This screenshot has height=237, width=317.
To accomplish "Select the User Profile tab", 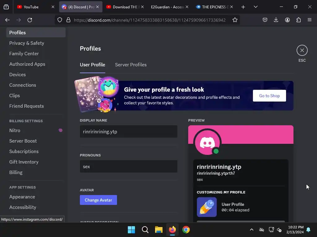I will tap(92, 65).
